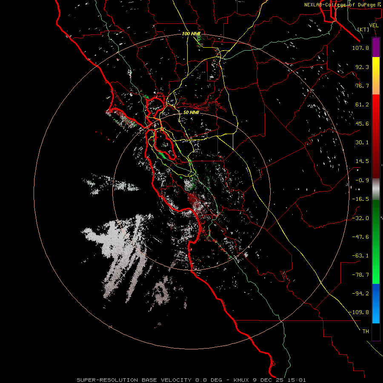Select the black TH color bar segment
Image resolution: width=383 pixels, height=383 pixels.
pos(376,332)
